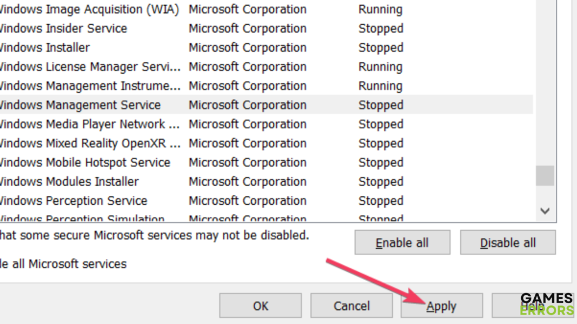The width and height of the screenshot is (577, 324).
Task: Apply the service configuration changes
Action: click(442, 306)
